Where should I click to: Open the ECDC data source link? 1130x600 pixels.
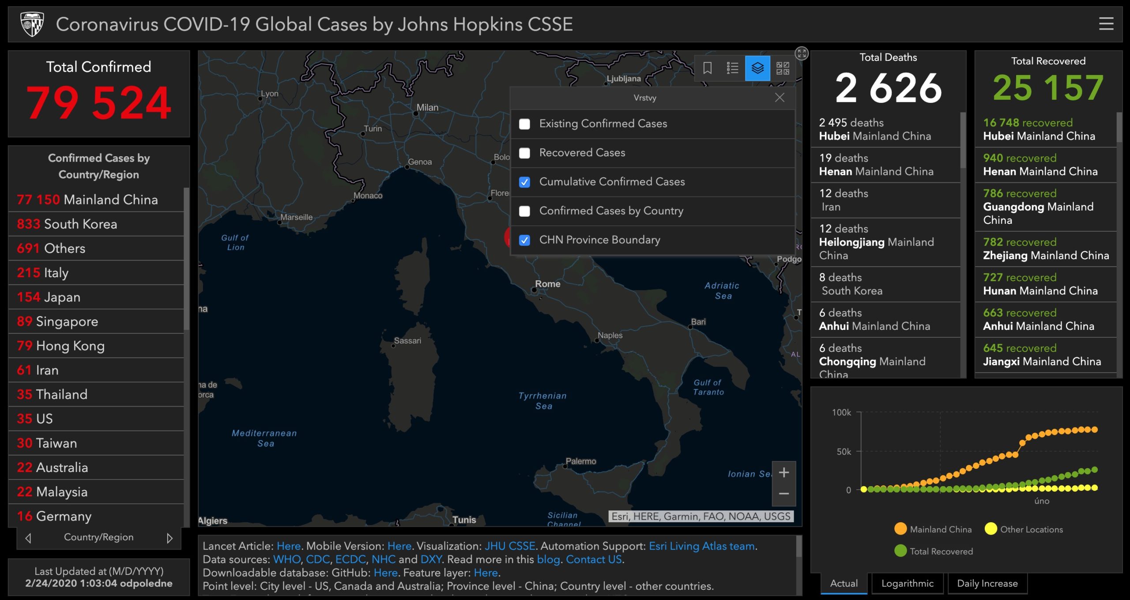click(350, 559)
